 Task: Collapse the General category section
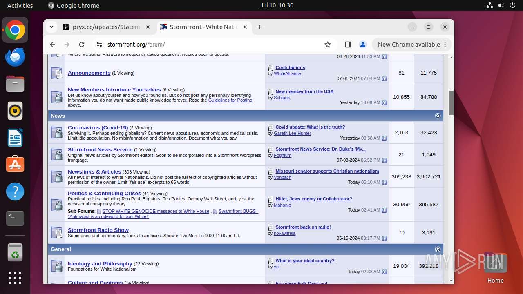pos(438,249)
